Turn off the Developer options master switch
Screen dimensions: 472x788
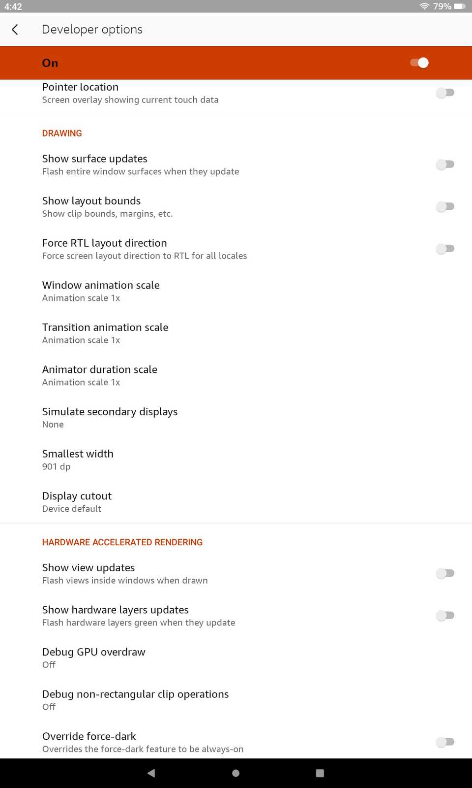pos(419,63)
